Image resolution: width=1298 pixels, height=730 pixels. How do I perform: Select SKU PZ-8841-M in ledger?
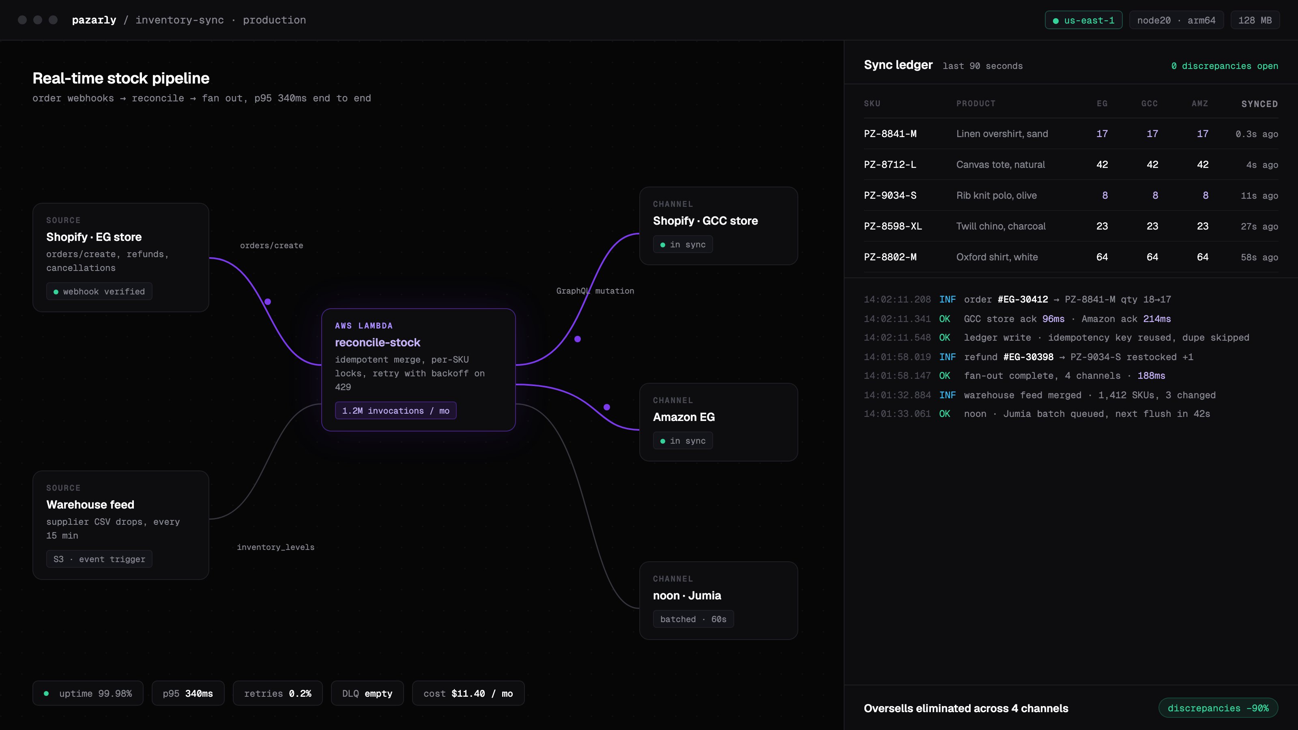pos(890,133)
